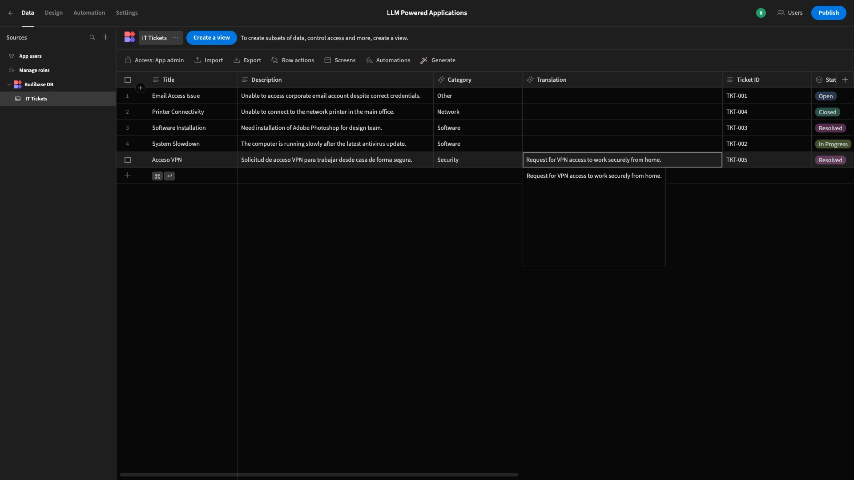Search sources with magnifier icon
Viewport: 854px width, 480px height.
[92, 37]
